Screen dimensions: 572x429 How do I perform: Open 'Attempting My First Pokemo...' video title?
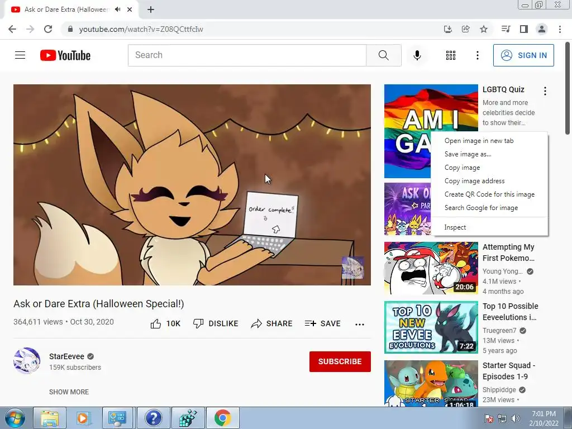[508, 252]
